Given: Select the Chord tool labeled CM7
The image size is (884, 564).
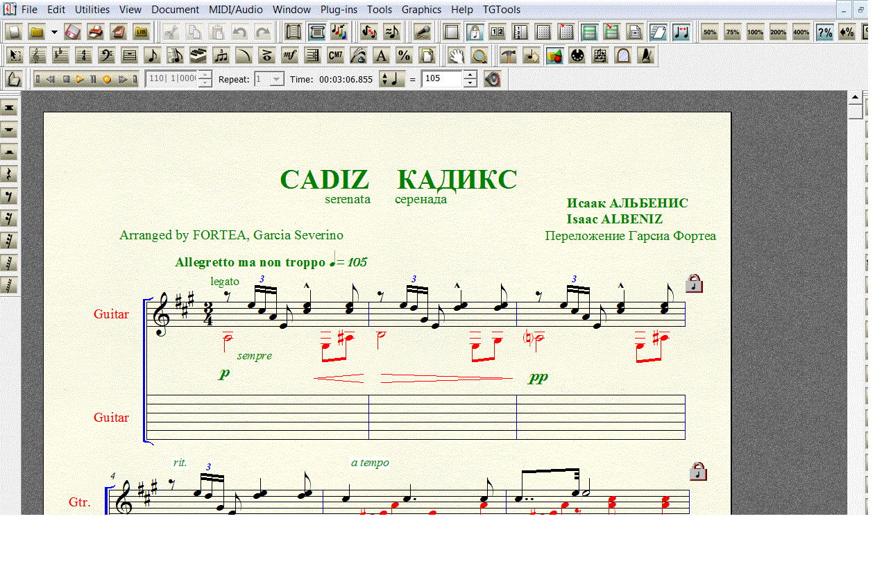Looking at the screenshot, I should [335, 55].
